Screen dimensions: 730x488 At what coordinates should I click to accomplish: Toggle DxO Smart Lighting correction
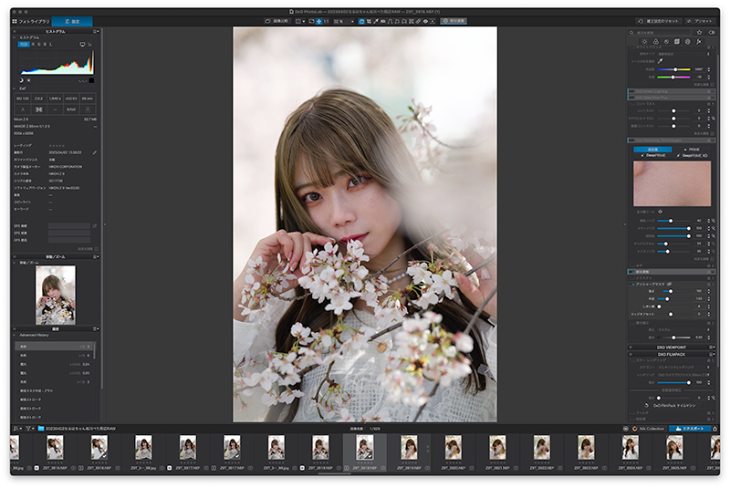point(631,91)
